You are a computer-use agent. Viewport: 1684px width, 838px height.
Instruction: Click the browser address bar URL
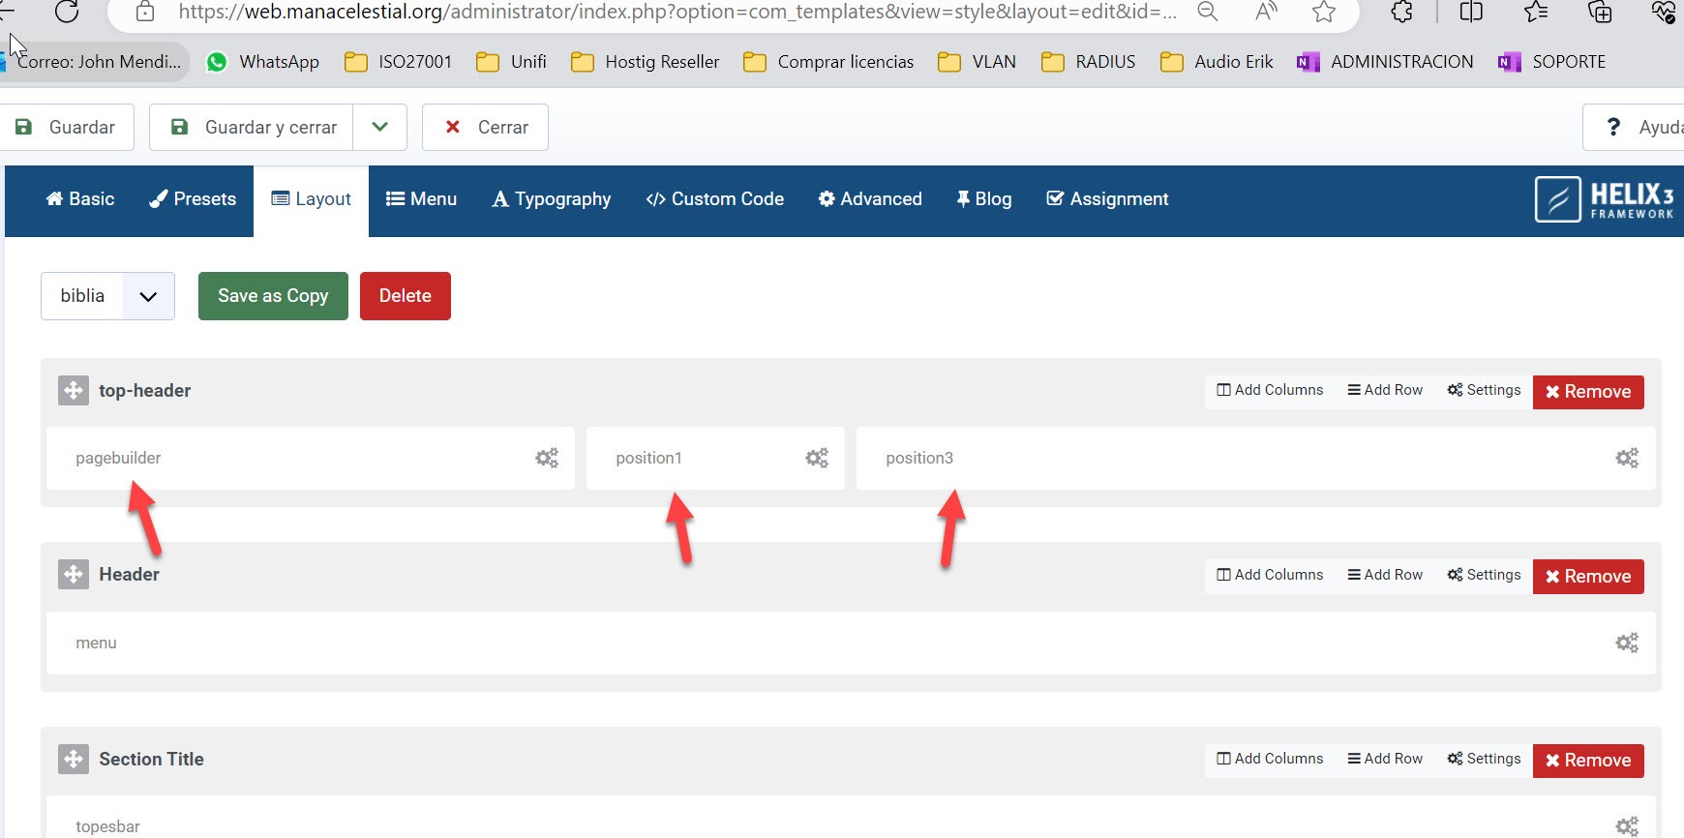point(677,12)
